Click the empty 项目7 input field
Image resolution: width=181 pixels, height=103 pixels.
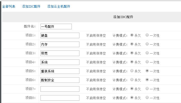[x=60, y=89]
